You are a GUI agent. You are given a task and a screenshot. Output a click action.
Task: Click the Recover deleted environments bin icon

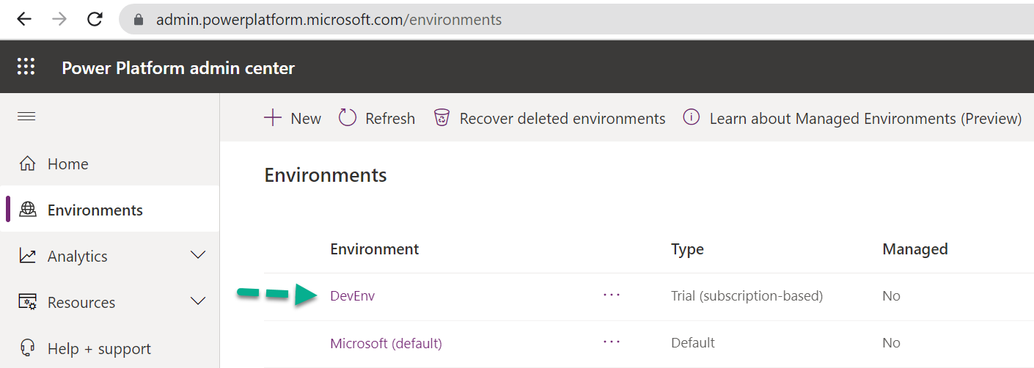[x=441, y=118]
